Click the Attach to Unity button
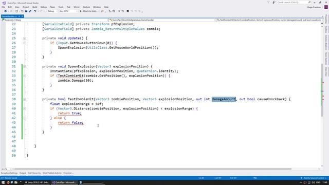Viewport: 329px width, 185px height. [88, 11]
